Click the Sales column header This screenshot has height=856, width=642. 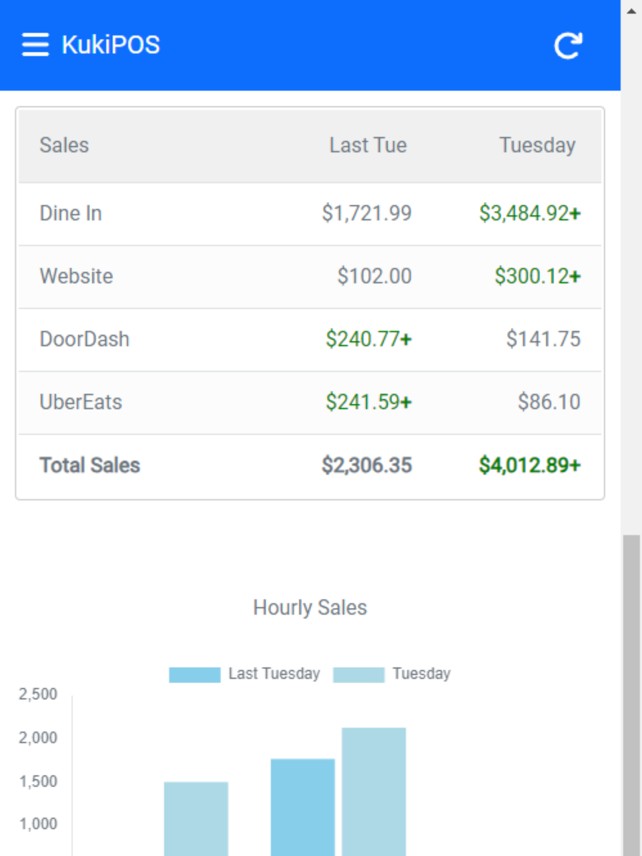coord(64,145)
